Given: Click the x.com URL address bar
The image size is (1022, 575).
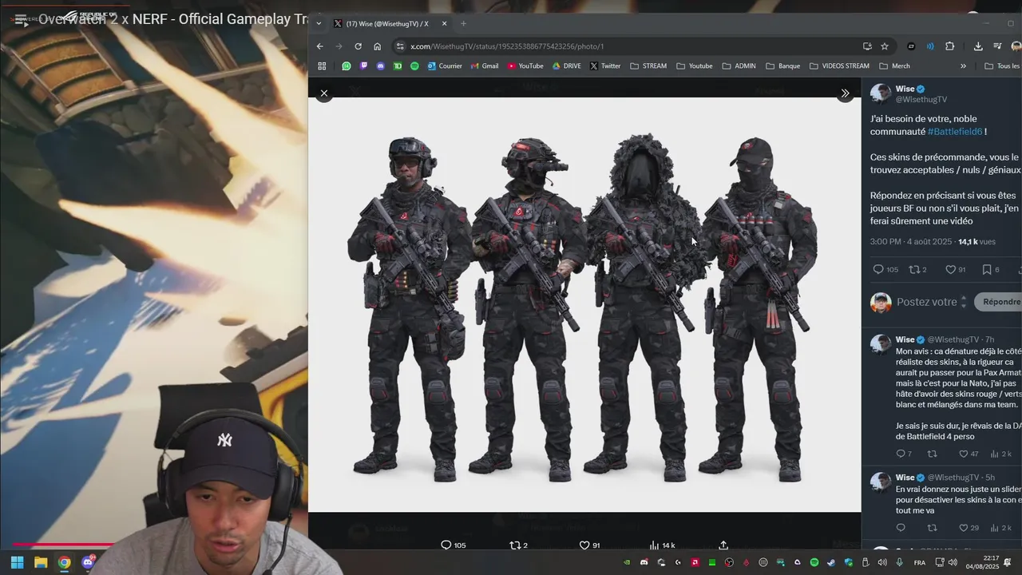Looking at the screenshot, I should [631, 46].
